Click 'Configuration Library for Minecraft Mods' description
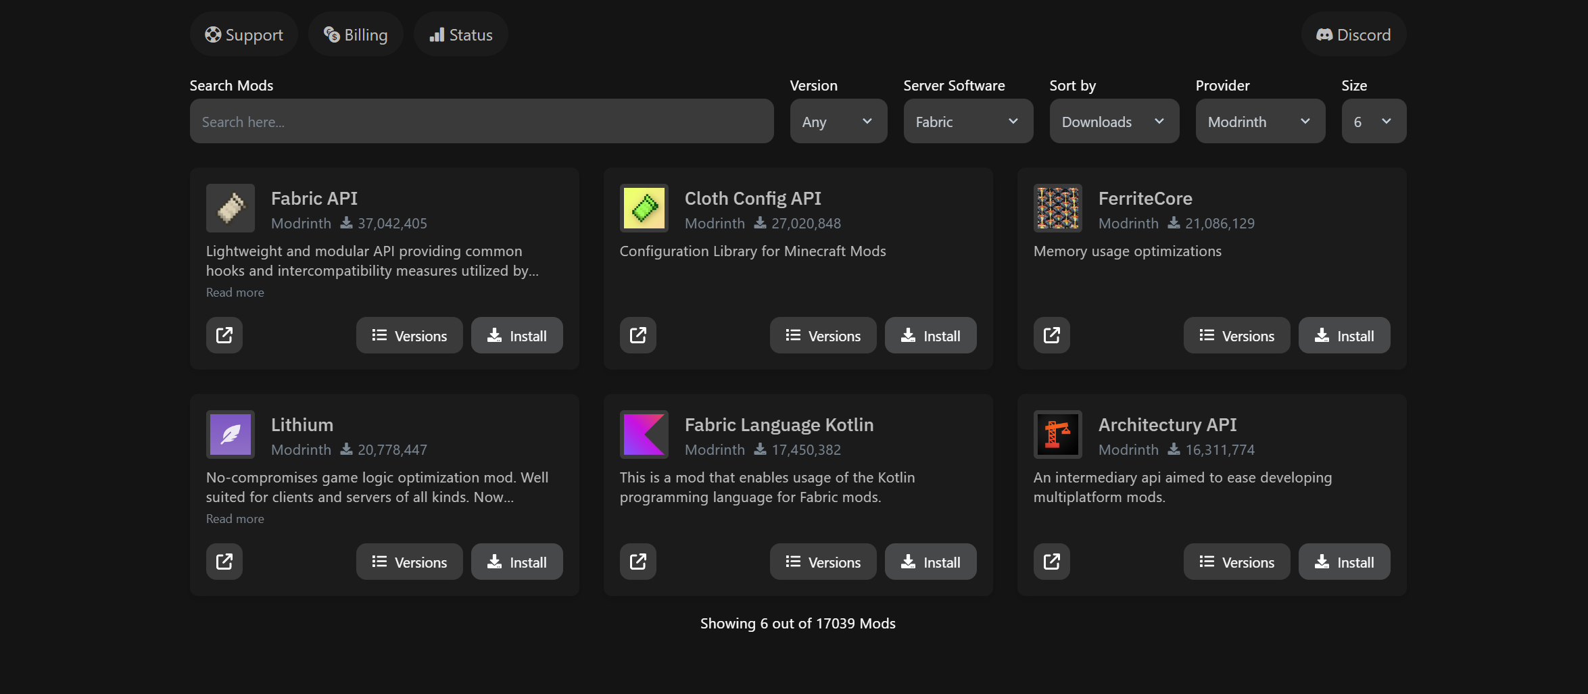The image size is (1588, 694). pos(752,251)
